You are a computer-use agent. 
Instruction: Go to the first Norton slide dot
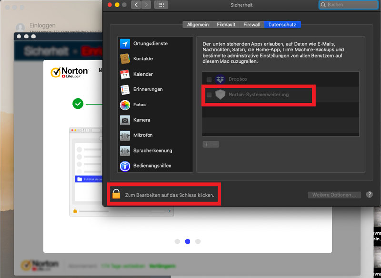pyautogui.click(x=177, y=241)
